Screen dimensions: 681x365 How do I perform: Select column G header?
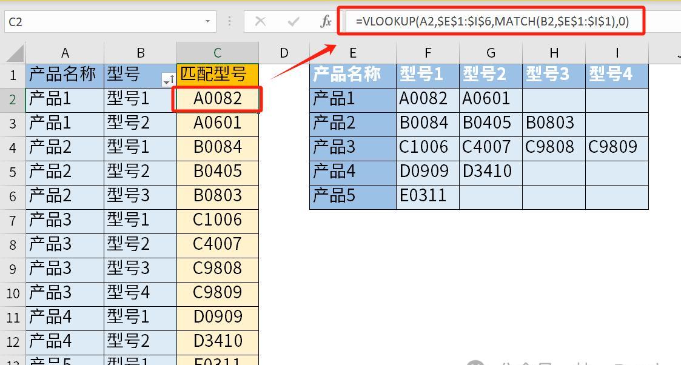(491, 53)
